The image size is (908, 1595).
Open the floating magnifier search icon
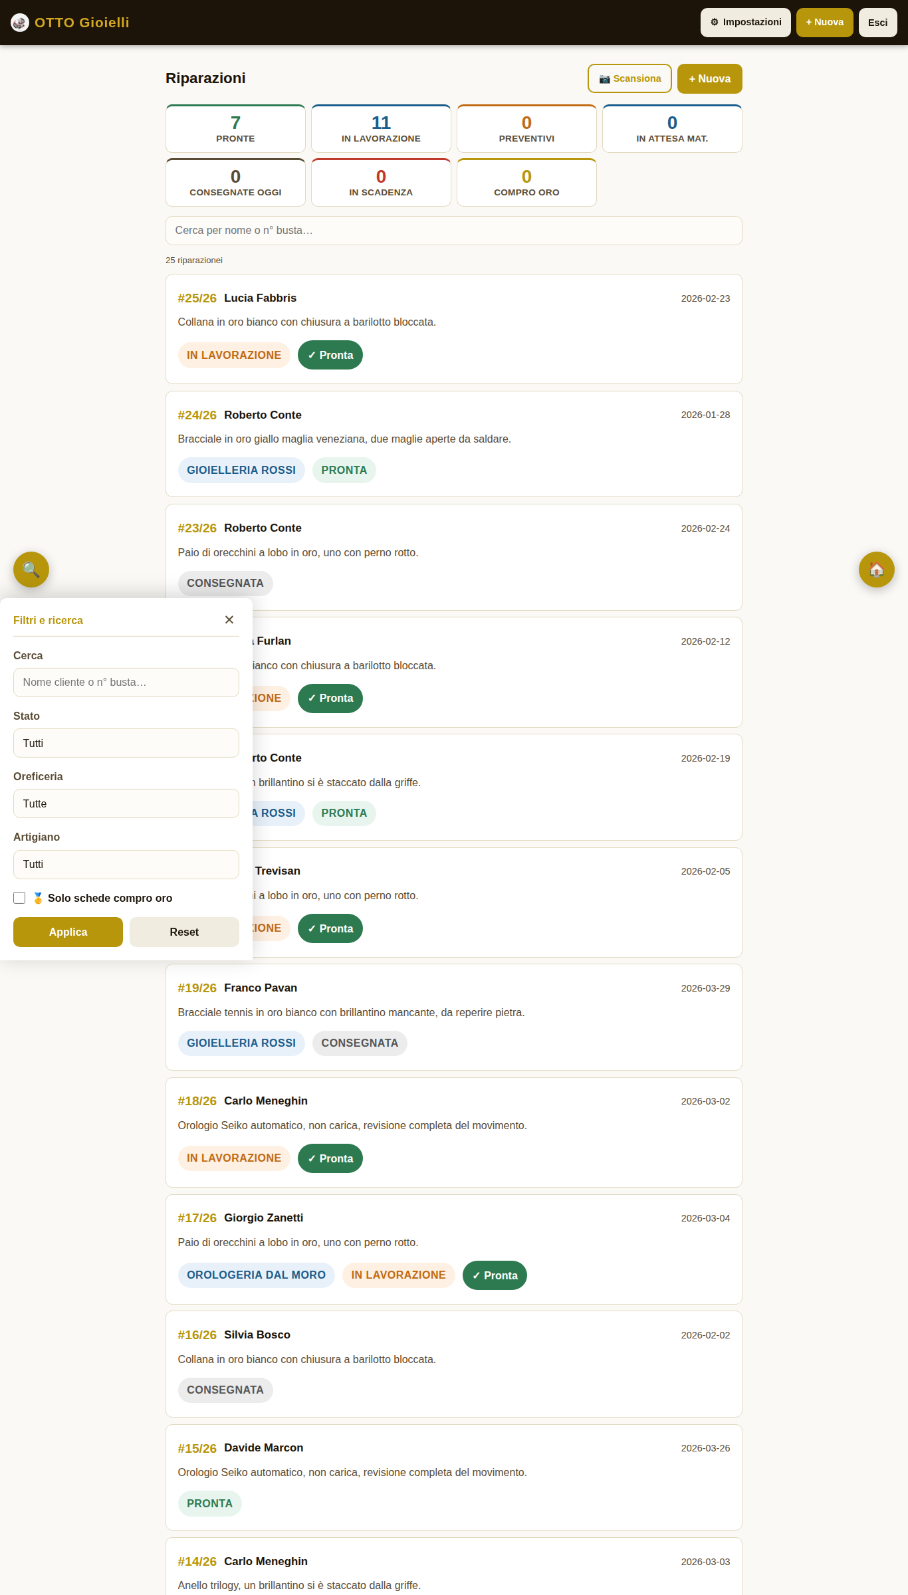pyautogui.click(x=31, y=570)
